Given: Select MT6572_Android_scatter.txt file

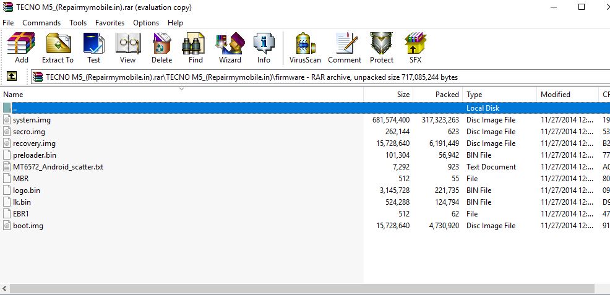Looking at the screenshot, I should pyautogui.click(x=58, y=167).
